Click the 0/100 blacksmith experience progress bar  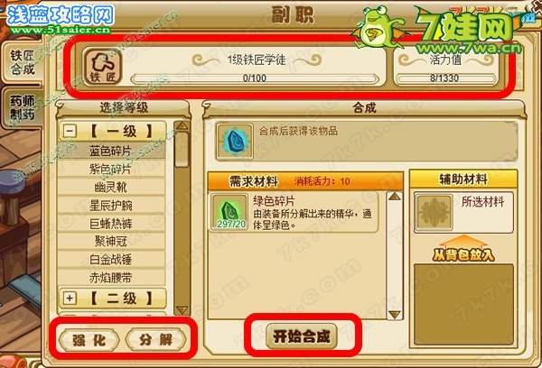[255, 78]
